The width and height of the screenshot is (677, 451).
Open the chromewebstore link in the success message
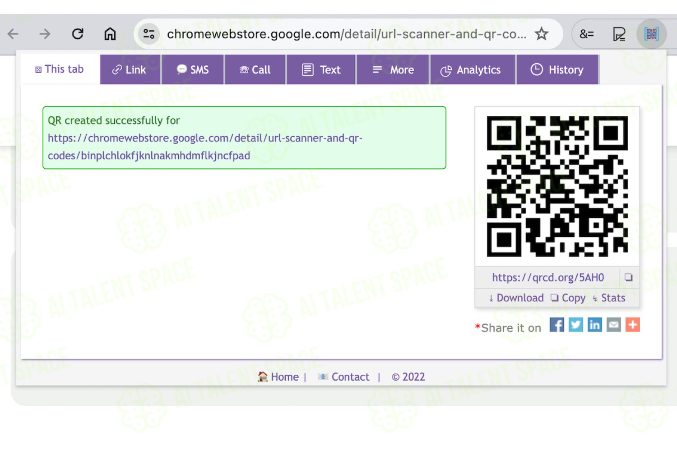(x=205, y=147)
